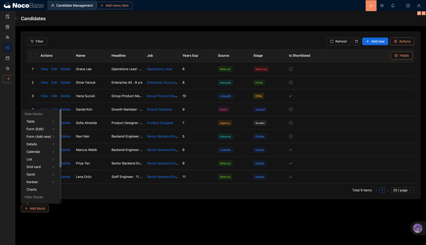Click the dashed plus sidebar add button
Image resolution: width=426 pixels, height=245 pixels.
pyautogui.click(x=8, y=79)
